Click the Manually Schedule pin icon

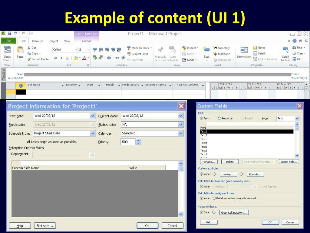[x=160, y=50]
